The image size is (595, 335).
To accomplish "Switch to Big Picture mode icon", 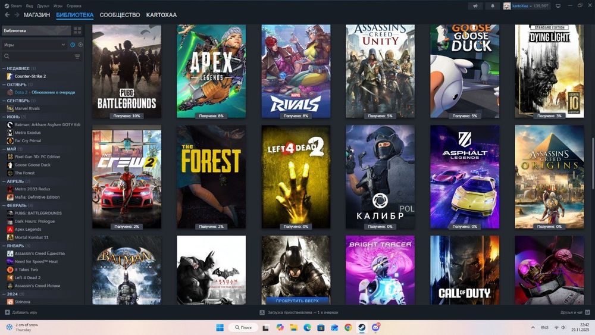I will (558, 6).
